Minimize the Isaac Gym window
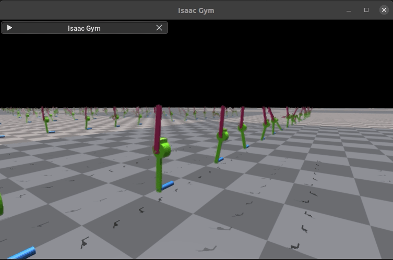 tap(349, 10)
